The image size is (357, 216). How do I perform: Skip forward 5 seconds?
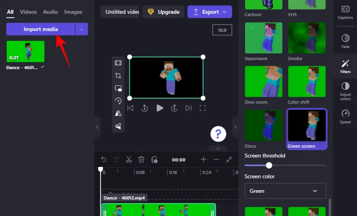tap(174, 108)
